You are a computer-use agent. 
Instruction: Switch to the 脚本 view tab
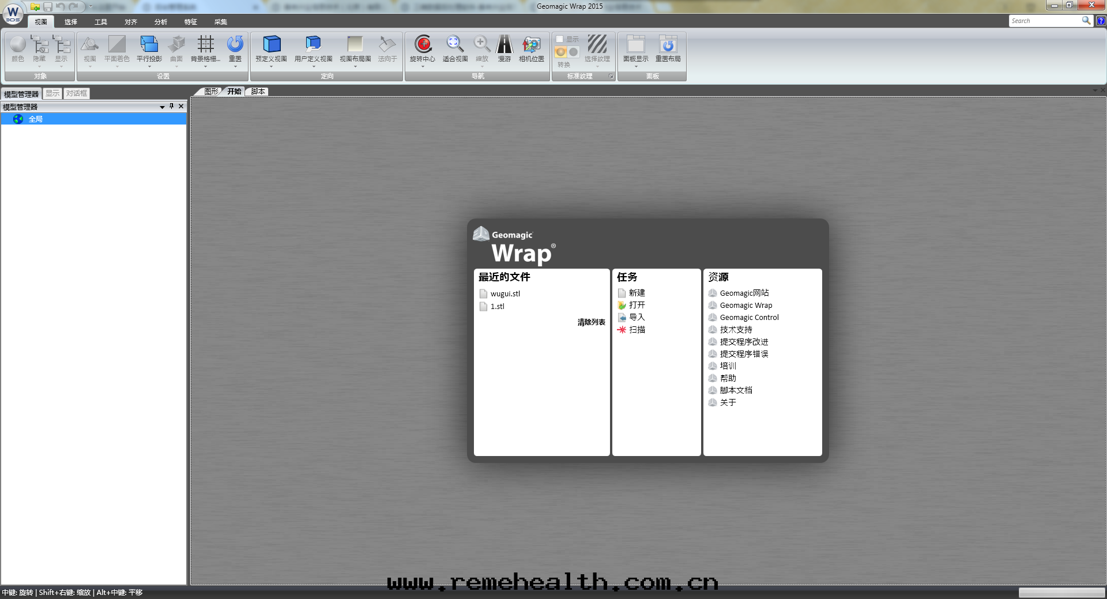(x=258, y=92)
